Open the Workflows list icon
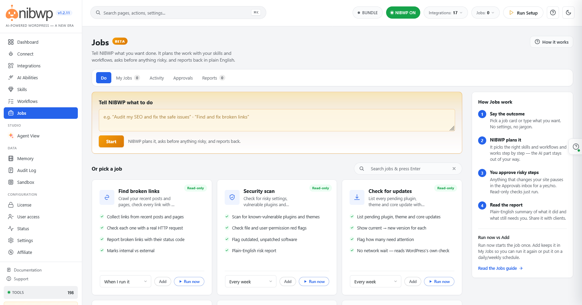Screen dimensions: 582x305 [11, 101]
